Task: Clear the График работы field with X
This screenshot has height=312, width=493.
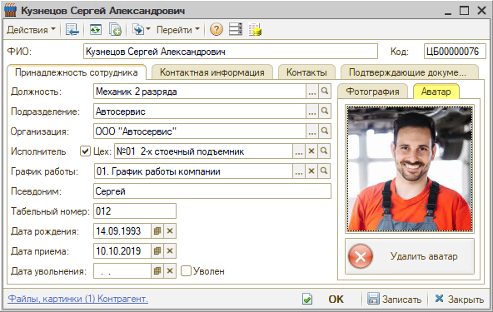Action: click(x=311, y=171)
